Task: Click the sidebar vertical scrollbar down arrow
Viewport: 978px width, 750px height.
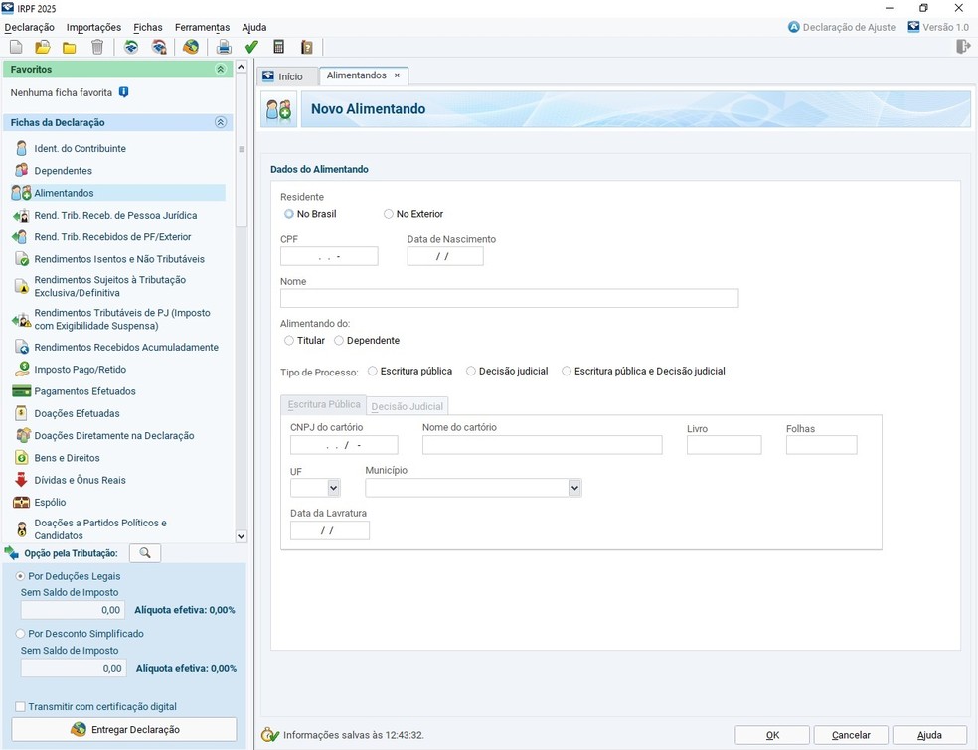Action: pyautogui.click(x=241, y=536)
